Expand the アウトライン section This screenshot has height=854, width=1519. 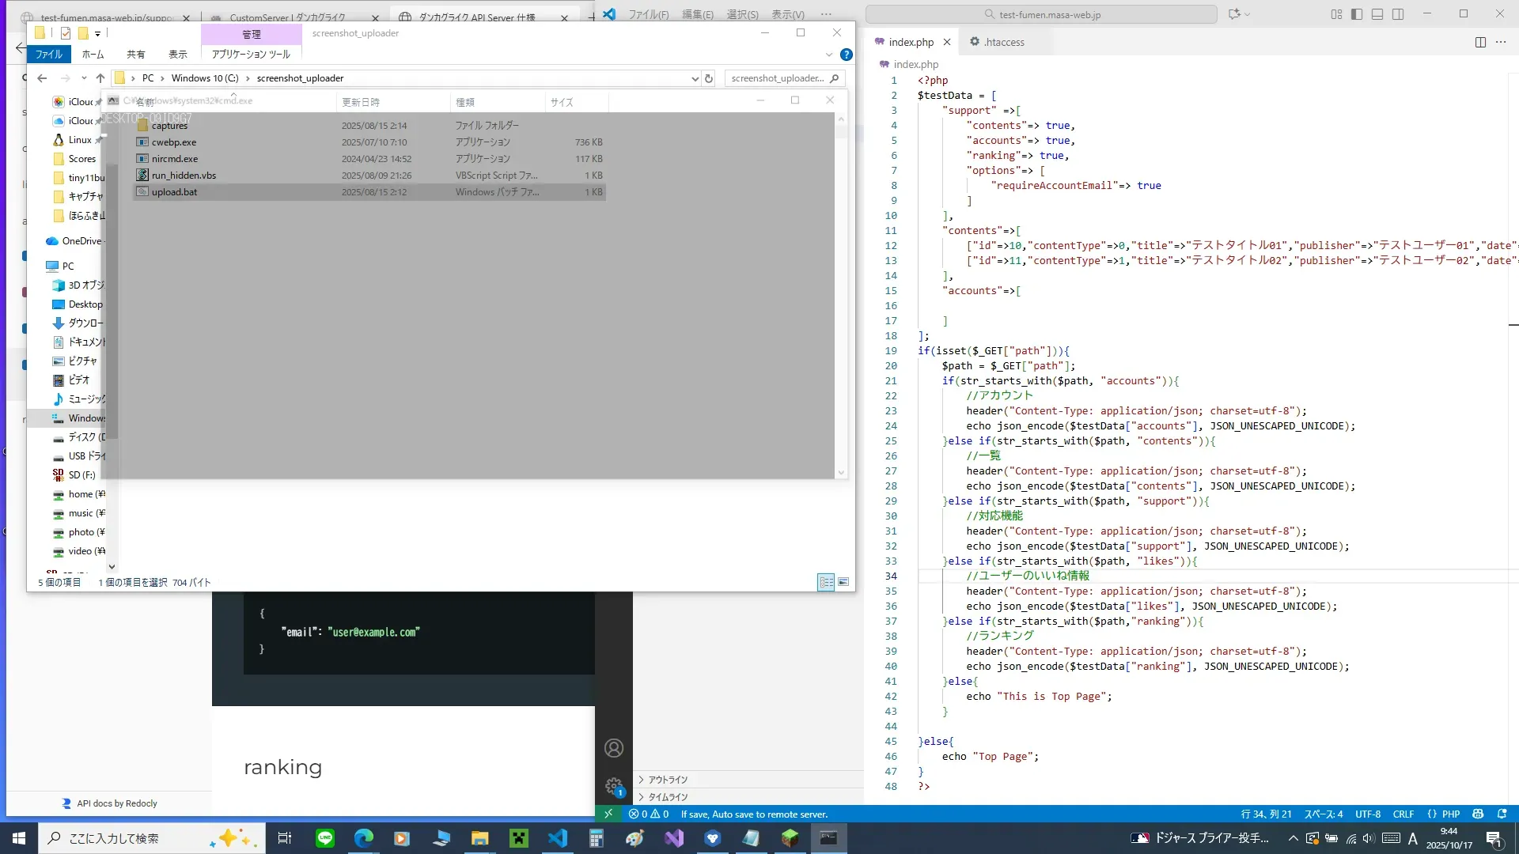click(668, 780)
